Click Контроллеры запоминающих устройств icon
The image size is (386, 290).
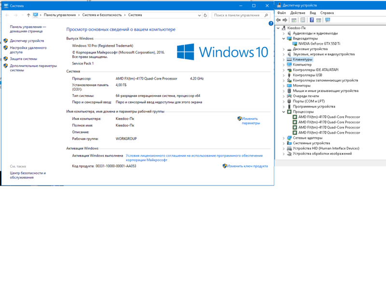point(289,80)
